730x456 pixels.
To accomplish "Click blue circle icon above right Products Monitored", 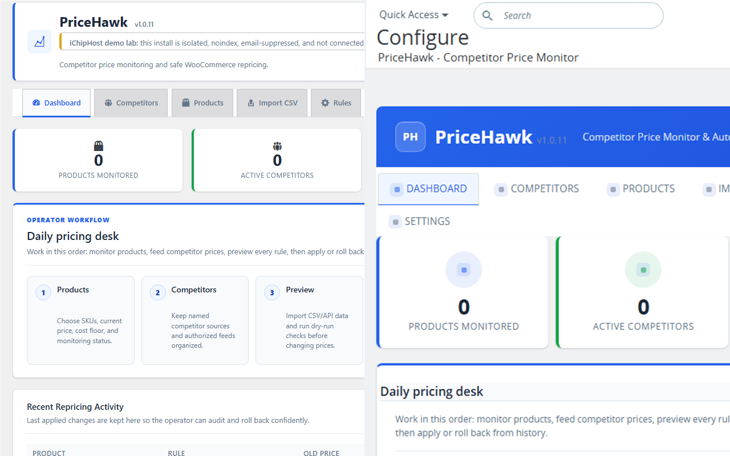I will [x=464, y=270].
